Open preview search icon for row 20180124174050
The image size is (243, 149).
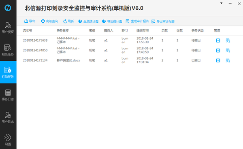click(228, 51)
